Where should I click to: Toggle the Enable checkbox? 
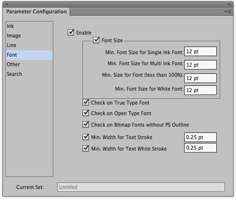(x=71, y=32)
